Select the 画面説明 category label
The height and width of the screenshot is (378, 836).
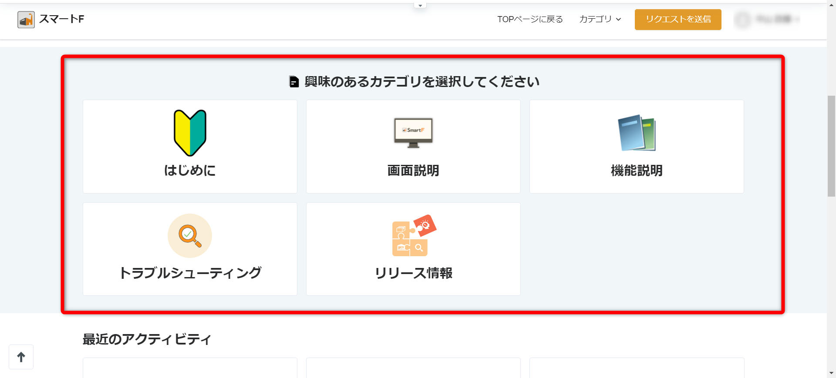[413, 171]
